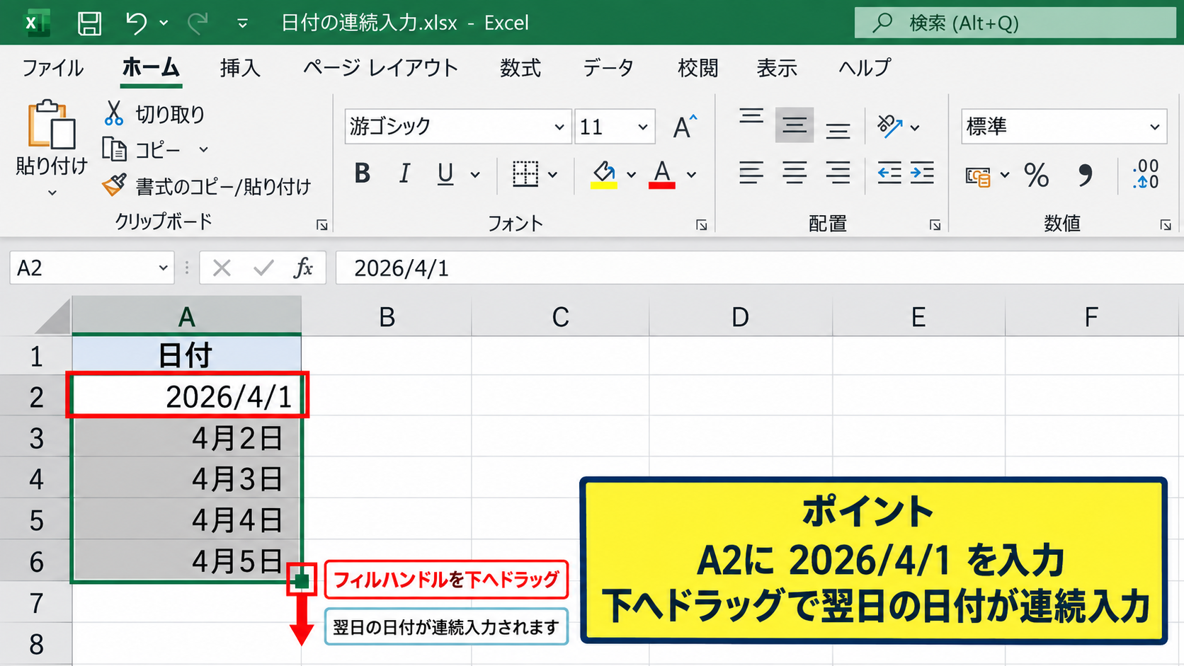
Task: Click the increase decimal icon
Action: point(1146,174)
